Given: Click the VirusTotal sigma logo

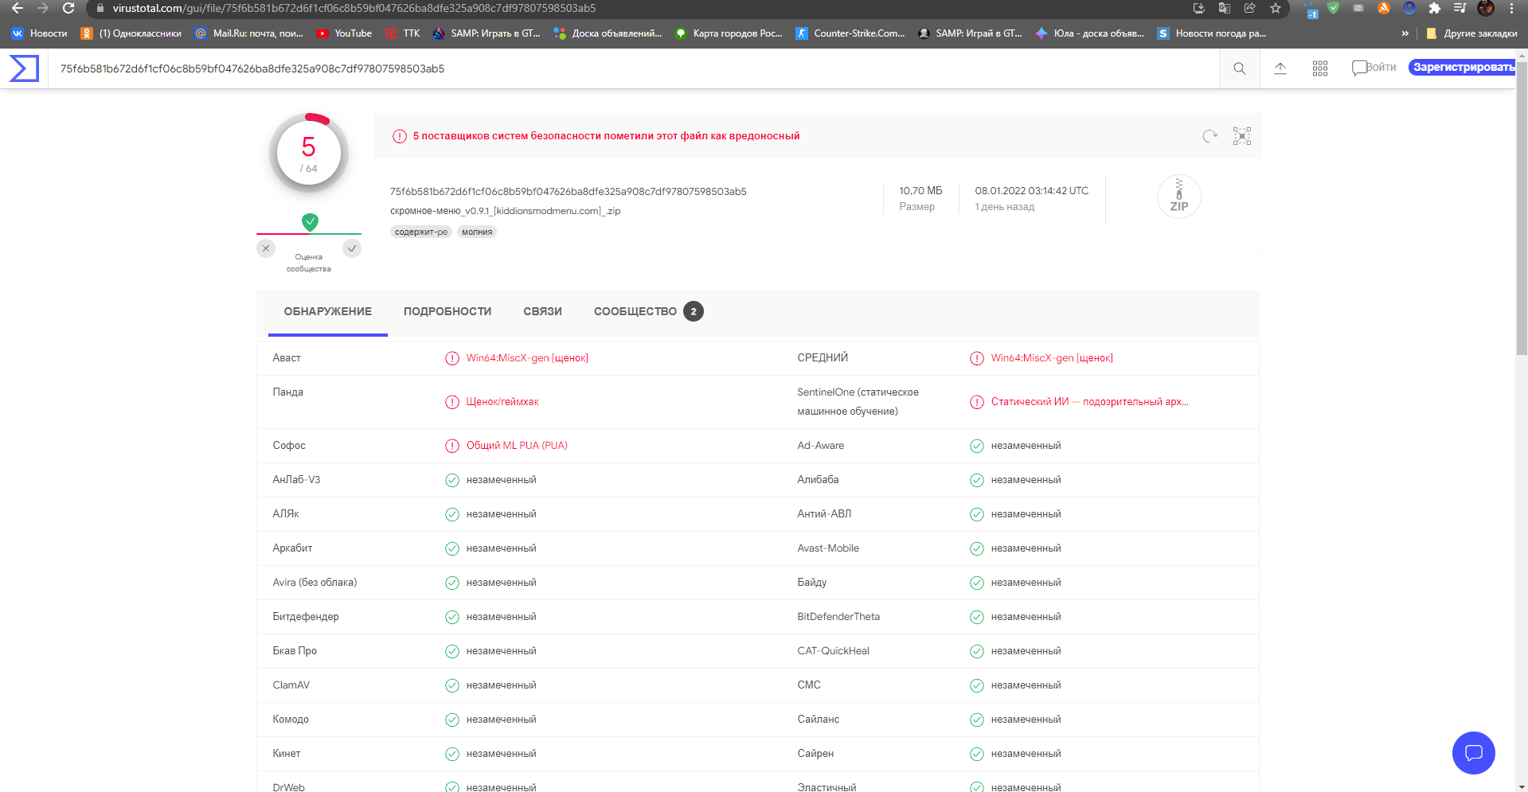Looking at the screenshot, I should (24, 68).
